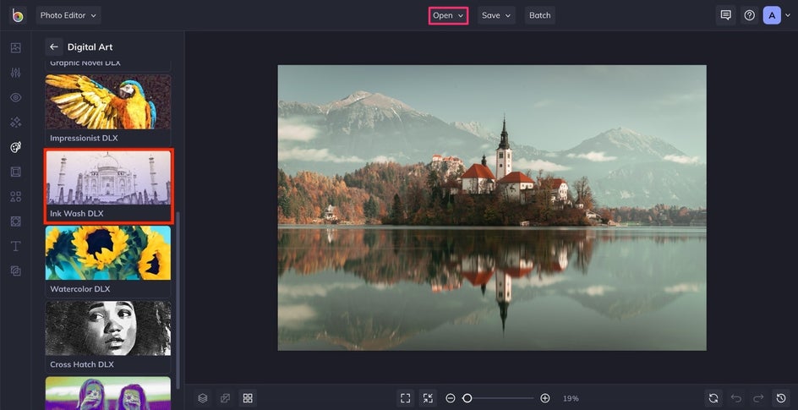Expand the Open dropdown menu
The width and height of the screenshot is (798, 410).
[448, 15]
